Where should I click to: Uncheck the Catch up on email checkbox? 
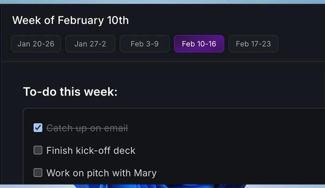pos(38,127)
